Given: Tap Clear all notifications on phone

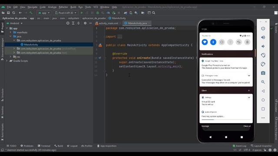Looking at the screenshot, I should pyautogui.click(x=247, y=126).
